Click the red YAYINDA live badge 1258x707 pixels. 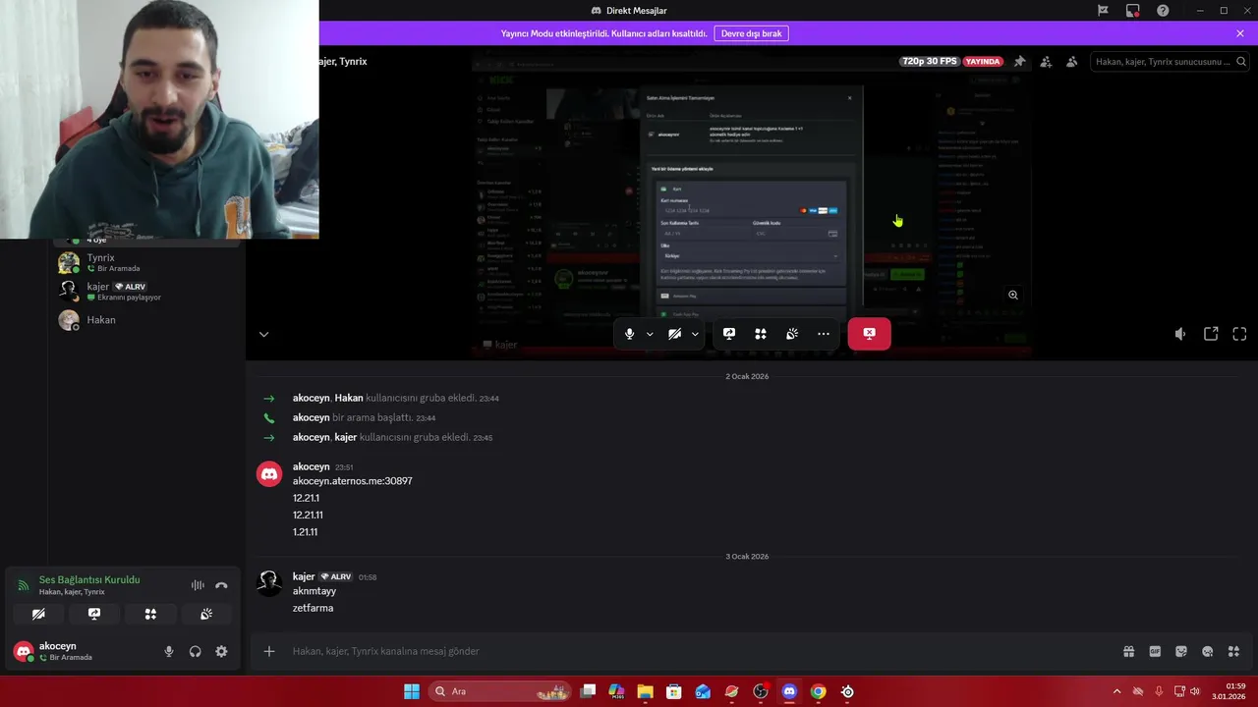(x=983, y=61)
